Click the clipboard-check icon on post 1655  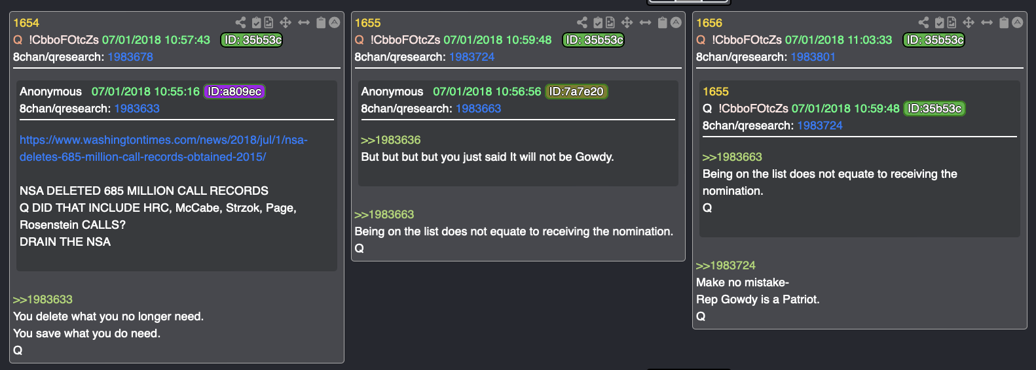598,23
